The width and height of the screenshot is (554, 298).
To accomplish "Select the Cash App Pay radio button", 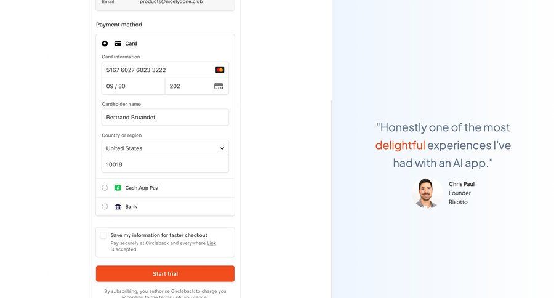I will coord(105,188).
